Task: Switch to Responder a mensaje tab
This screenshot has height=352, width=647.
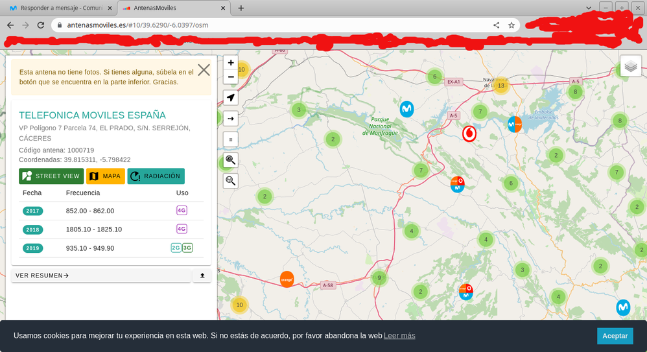Action: click(58, 8)
